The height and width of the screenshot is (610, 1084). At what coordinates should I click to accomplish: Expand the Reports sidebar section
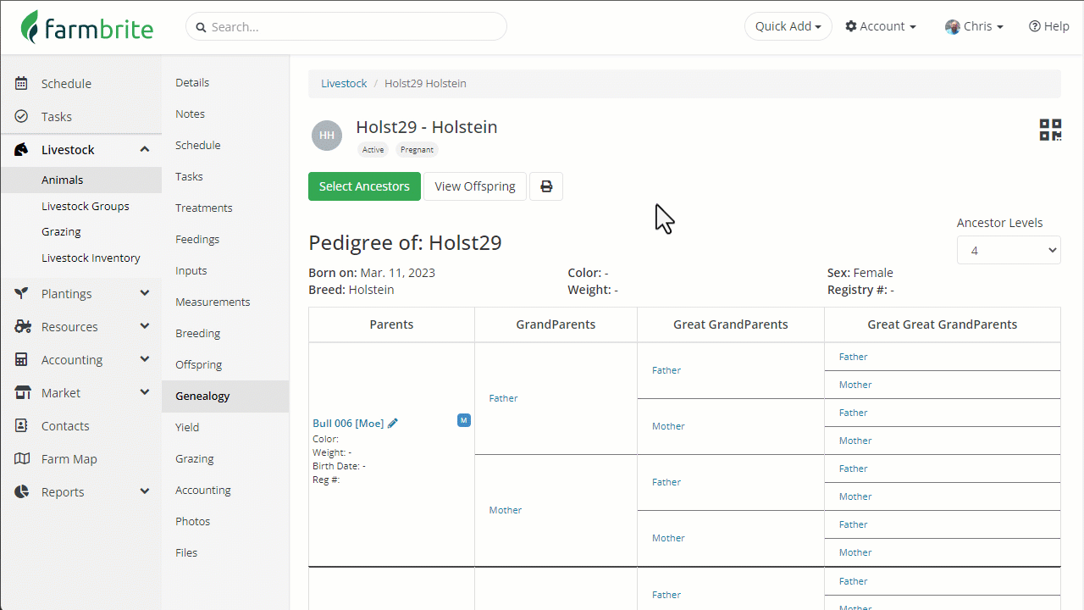point(144,492)
